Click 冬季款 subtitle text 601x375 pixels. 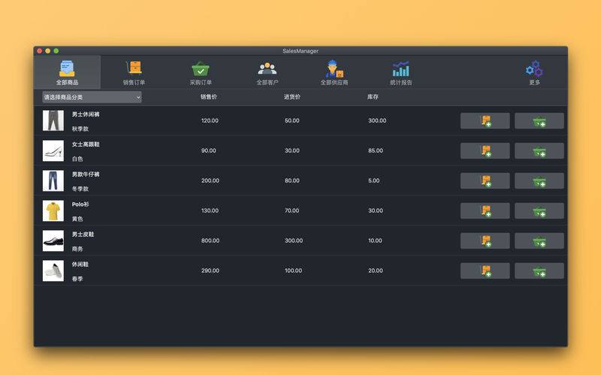click(x=80, y=189)
